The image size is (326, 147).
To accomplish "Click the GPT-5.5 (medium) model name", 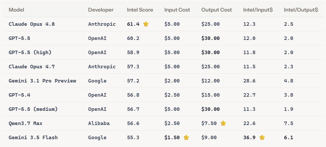I will 33,109.
